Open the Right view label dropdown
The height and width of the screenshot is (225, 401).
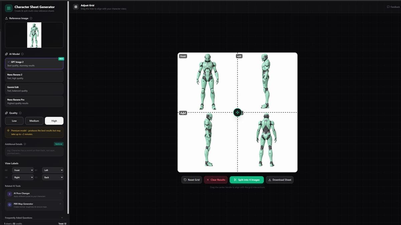(23, 177)
